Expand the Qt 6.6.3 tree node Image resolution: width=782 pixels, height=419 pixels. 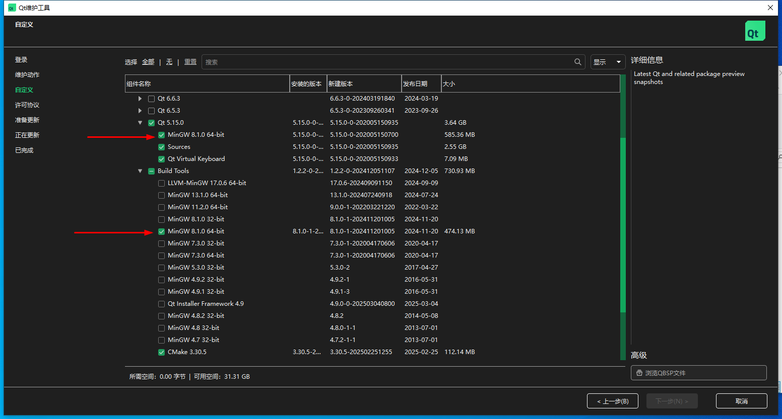(140, 99)
